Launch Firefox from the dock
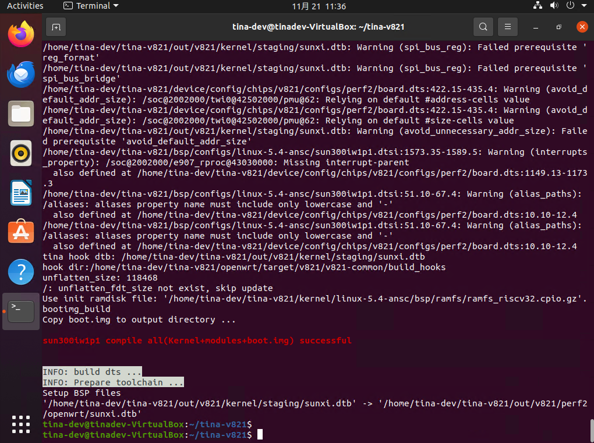 click(x=21, y=34)
